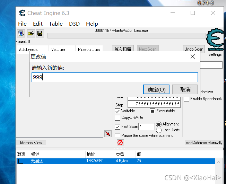This screenshot has height=184, width=226.
Task: Click the open file folder icon
Action: coord(31,33)
